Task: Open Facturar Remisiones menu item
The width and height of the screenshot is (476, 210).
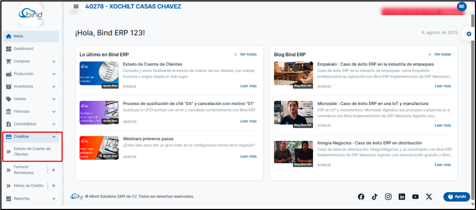Action: tap(24, 170)
